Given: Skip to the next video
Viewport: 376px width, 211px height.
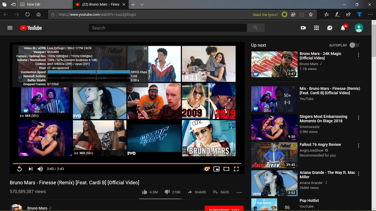Looking at the screenshot, I should click(x=30, y=169).
